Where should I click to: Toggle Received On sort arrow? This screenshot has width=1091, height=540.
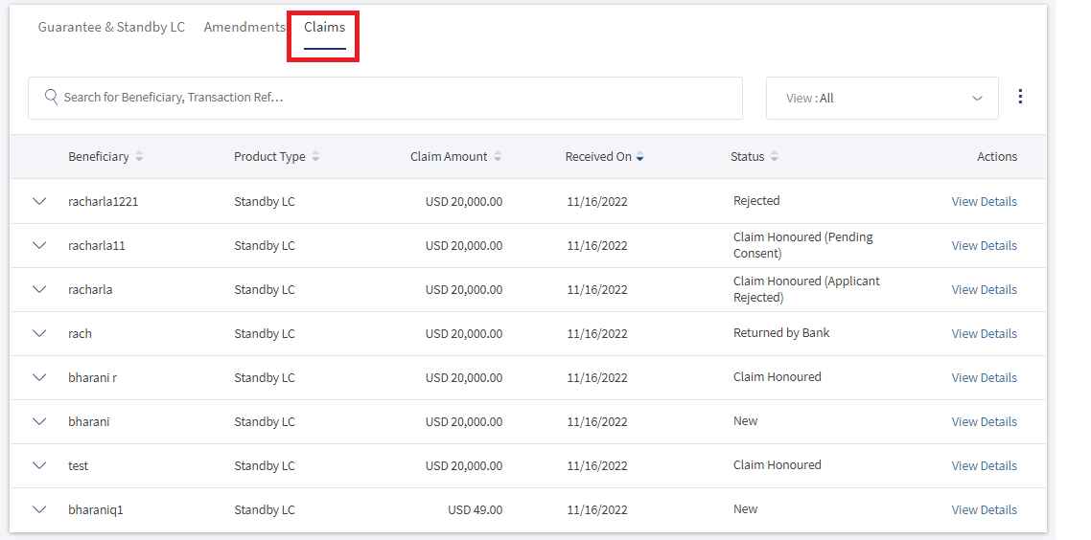pyautogui.click(x=640, y=157)
